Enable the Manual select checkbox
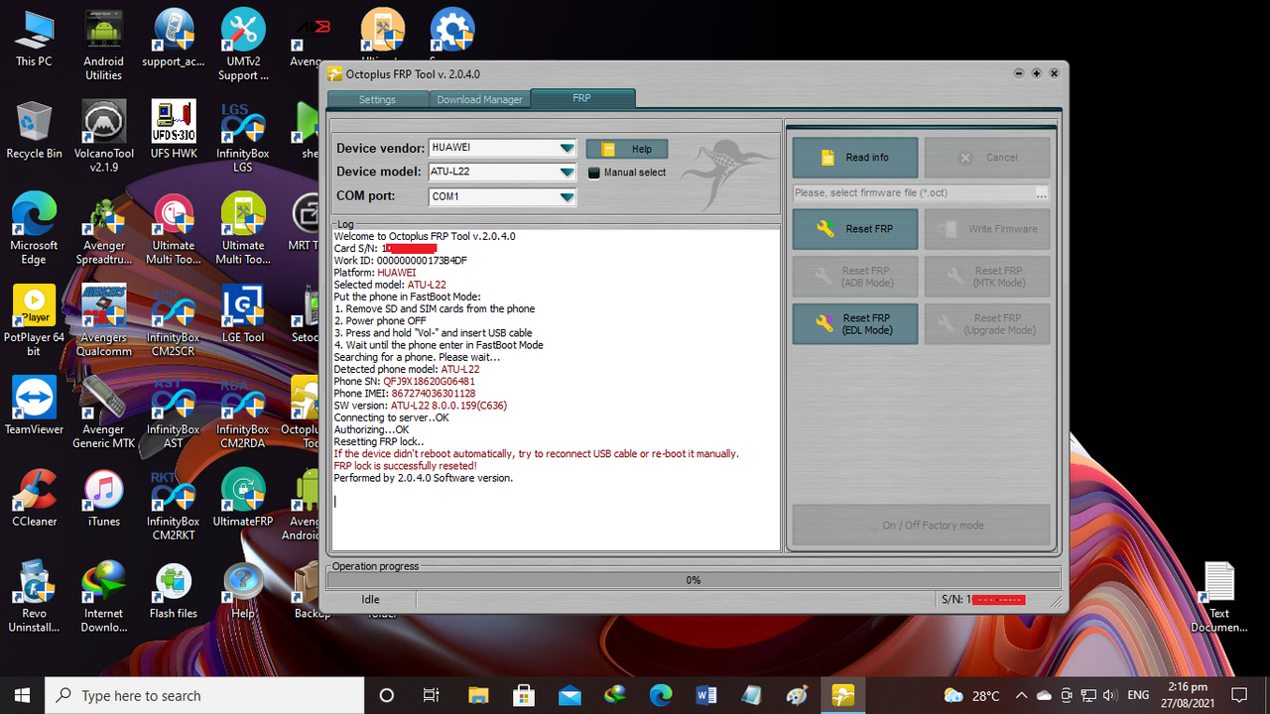 (594, 173)
